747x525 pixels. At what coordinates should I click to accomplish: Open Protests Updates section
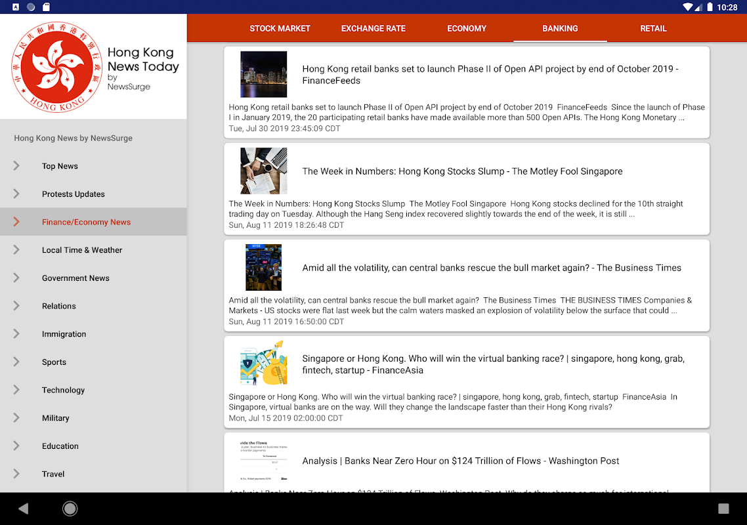tap(93, 194)
